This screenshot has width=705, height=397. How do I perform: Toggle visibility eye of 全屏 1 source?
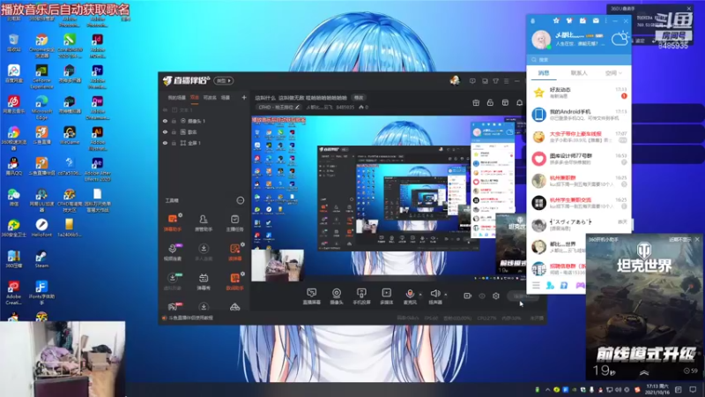click(165, 143)
